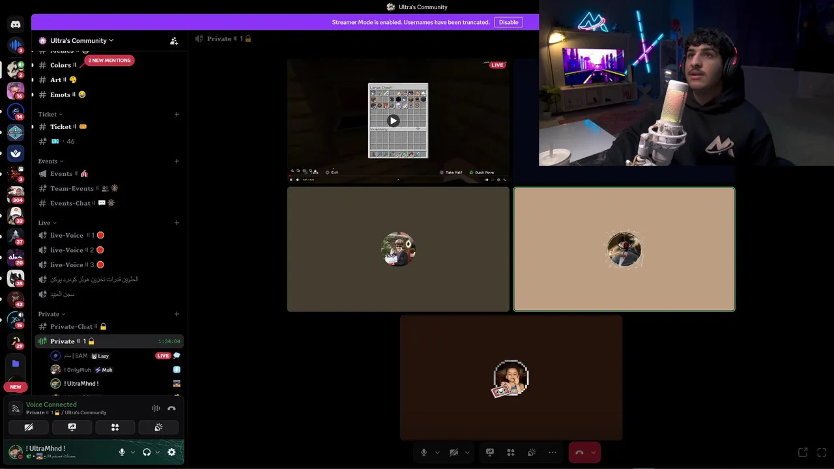Mute microphone in the bottom call bar

(424, 452)
